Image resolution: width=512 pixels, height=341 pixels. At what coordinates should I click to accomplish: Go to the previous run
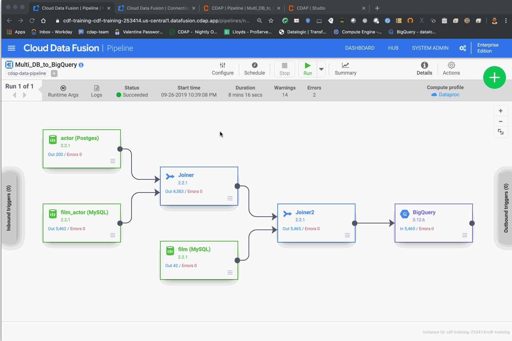pos(15,95)
